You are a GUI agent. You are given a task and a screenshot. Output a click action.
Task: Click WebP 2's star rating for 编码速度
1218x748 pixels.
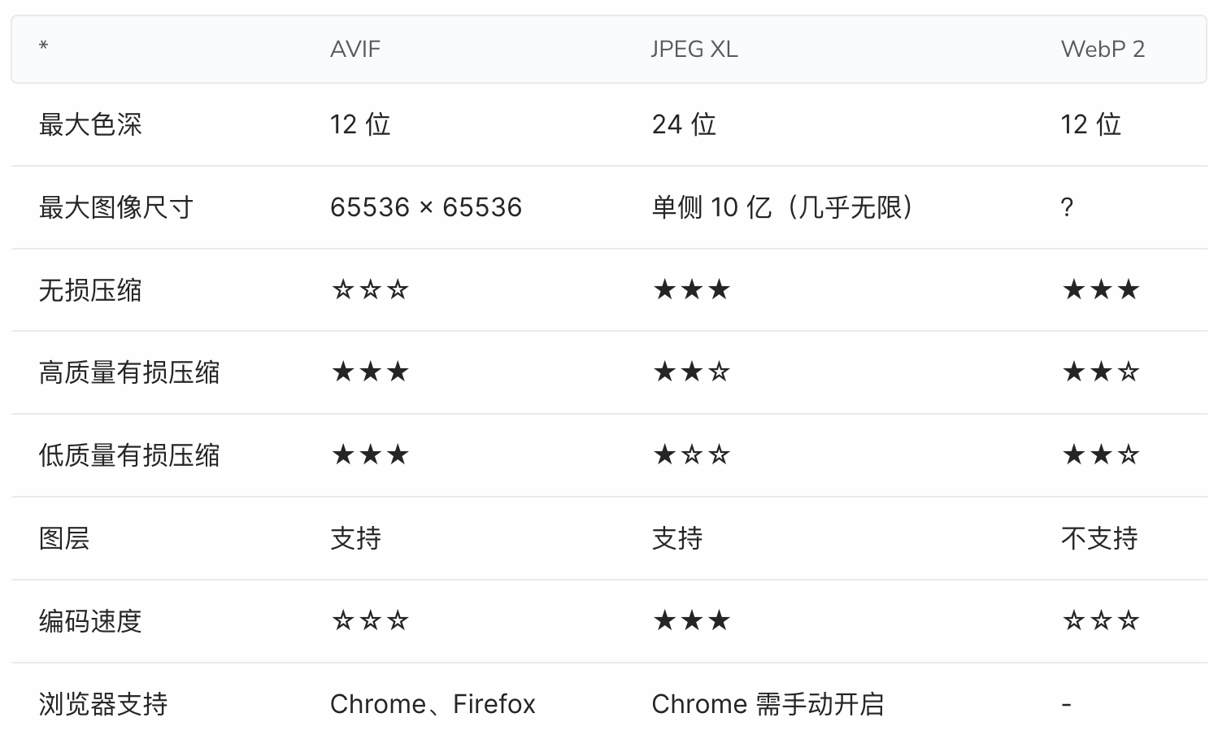click(x=1101, y=621)
